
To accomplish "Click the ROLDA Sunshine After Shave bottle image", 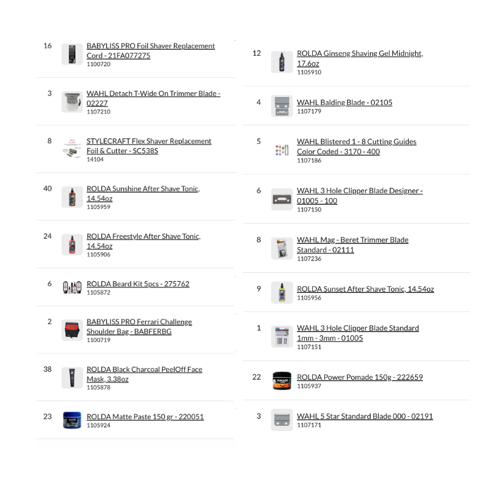I will 72,197.
